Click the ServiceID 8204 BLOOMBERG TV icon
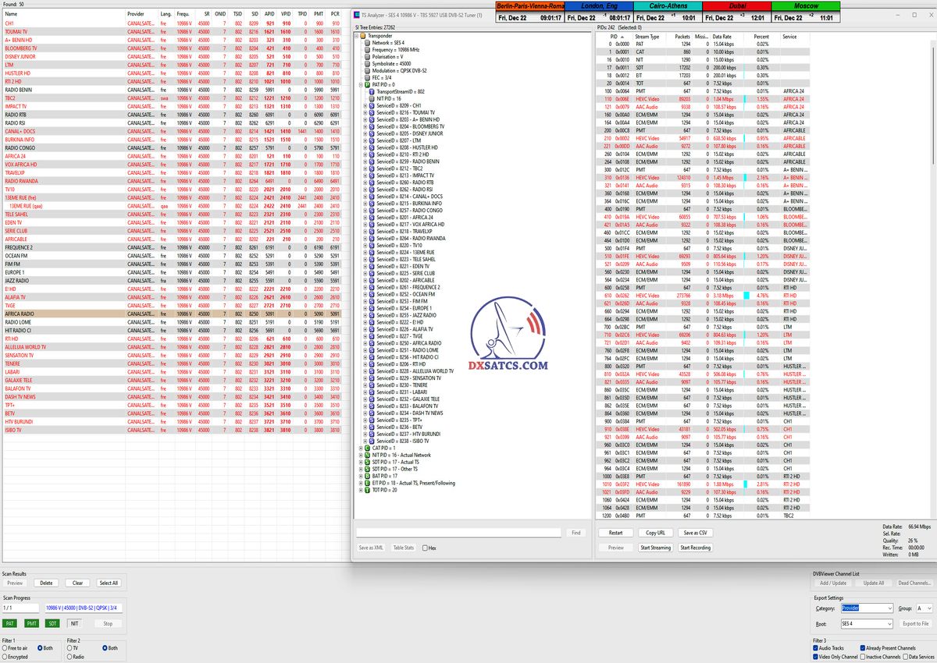The image size is (937, 663). 372,126
